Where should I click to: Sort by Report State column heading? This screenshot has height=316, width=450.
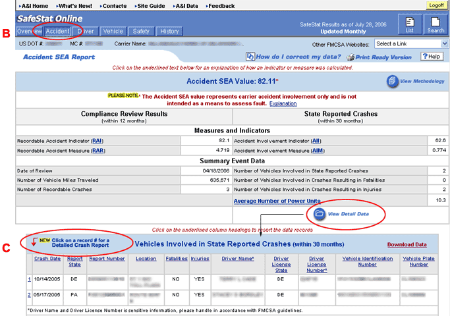[x=74, y=261]
